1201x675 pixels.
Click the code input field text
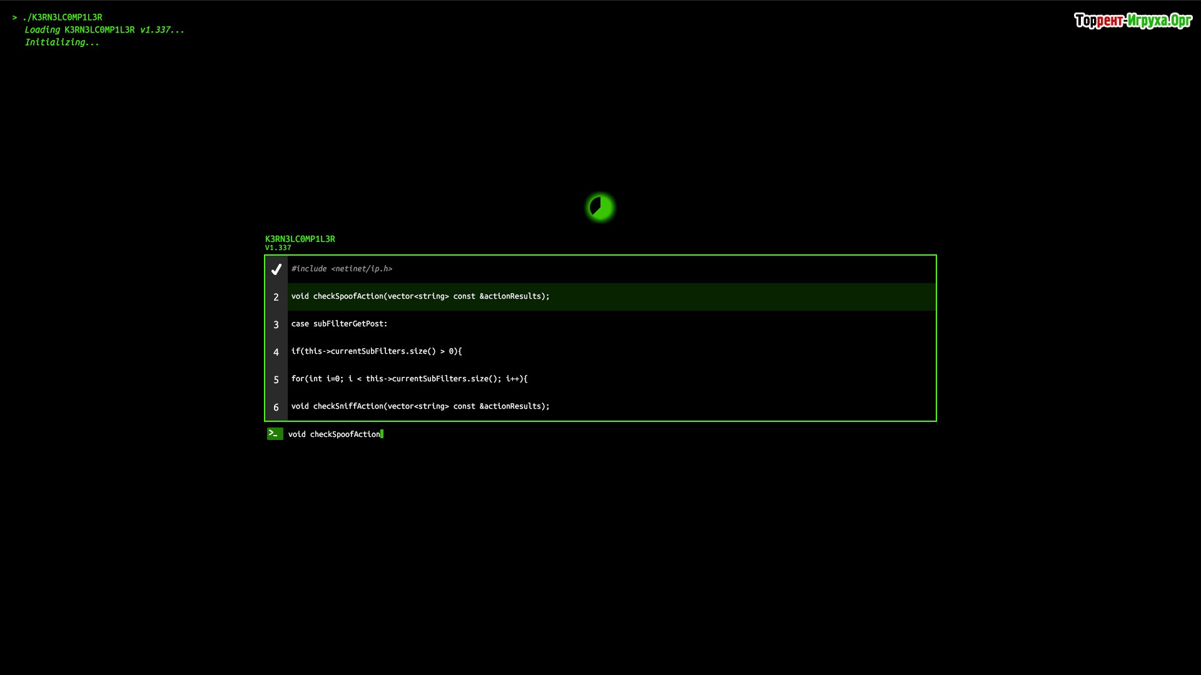[334, 434]
